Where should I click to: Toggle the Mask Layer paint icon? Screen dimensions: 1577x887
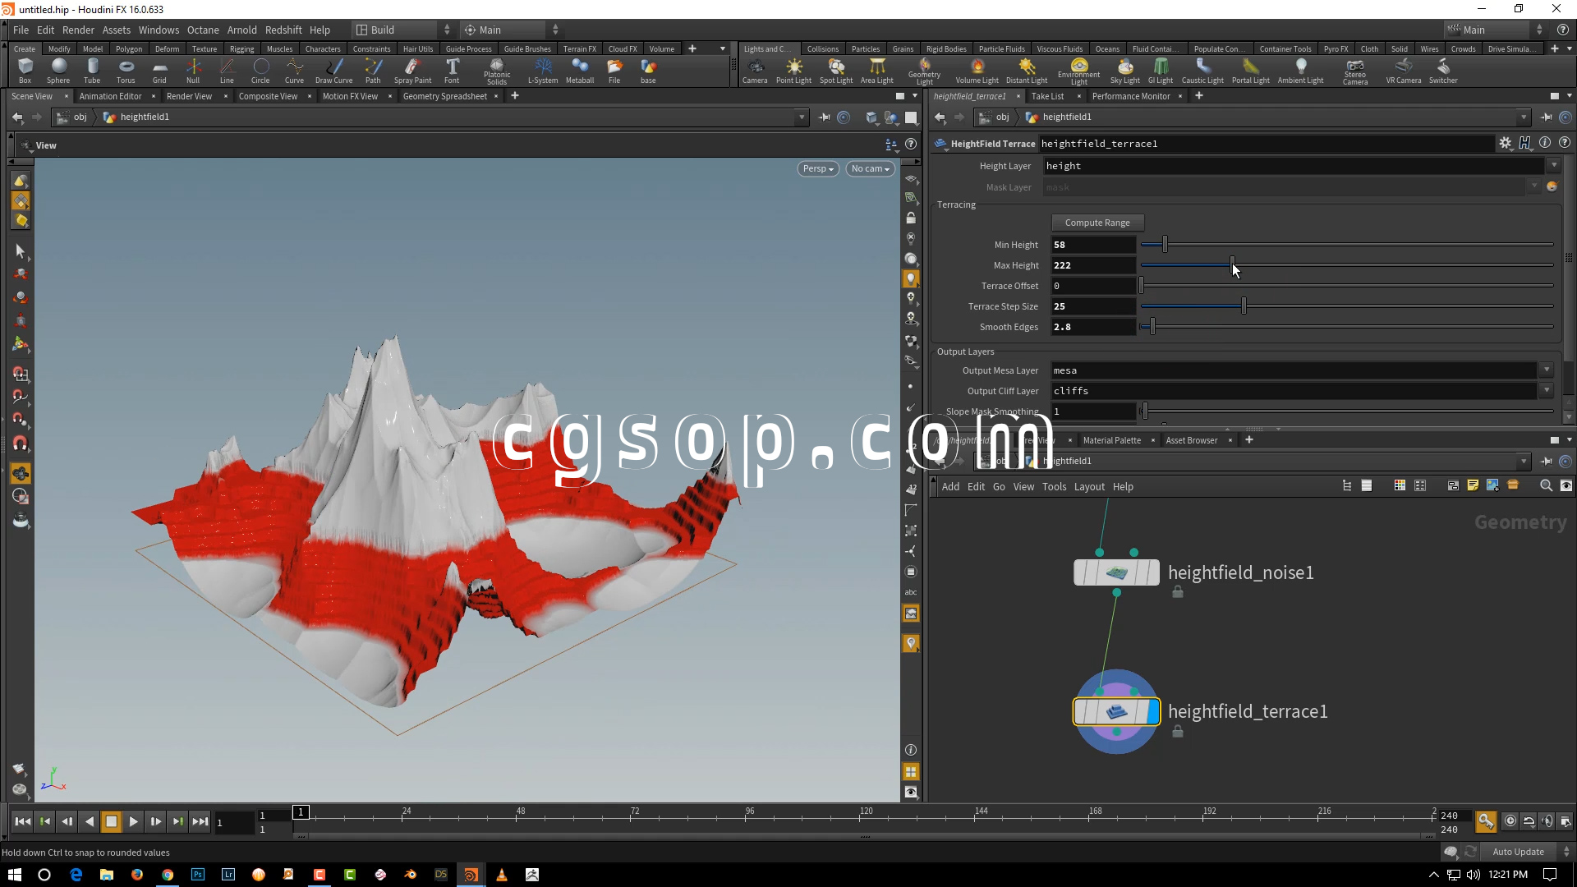(1552, 187)
